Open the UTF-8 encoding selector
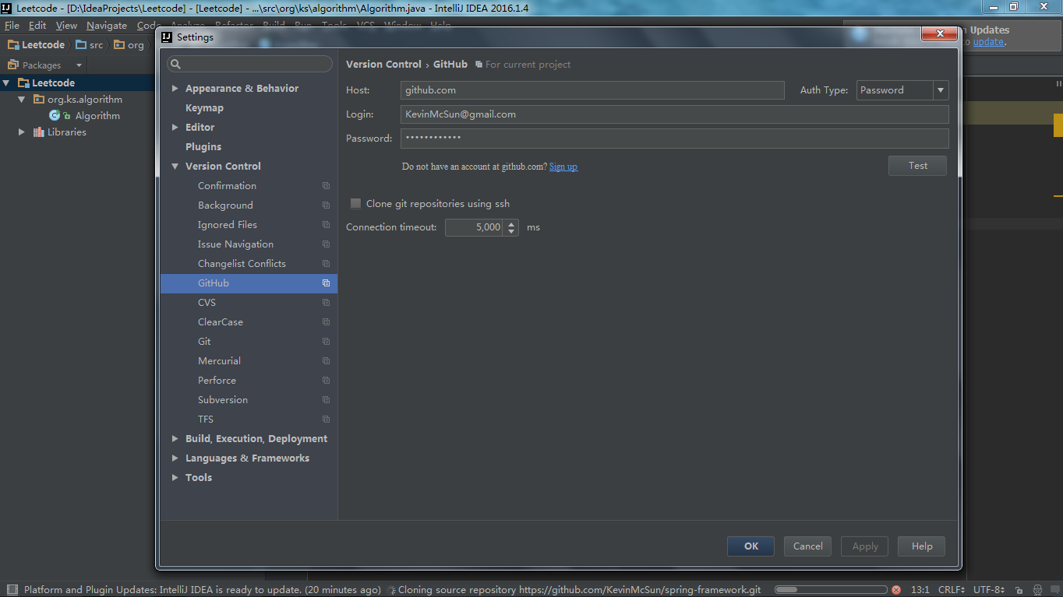 click(x=989, y=590)
